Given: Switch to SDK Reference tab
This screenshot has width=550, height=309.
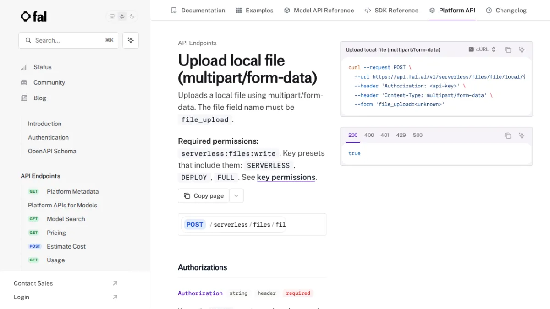Looking at the screenshot, I should tap(391, 10).
